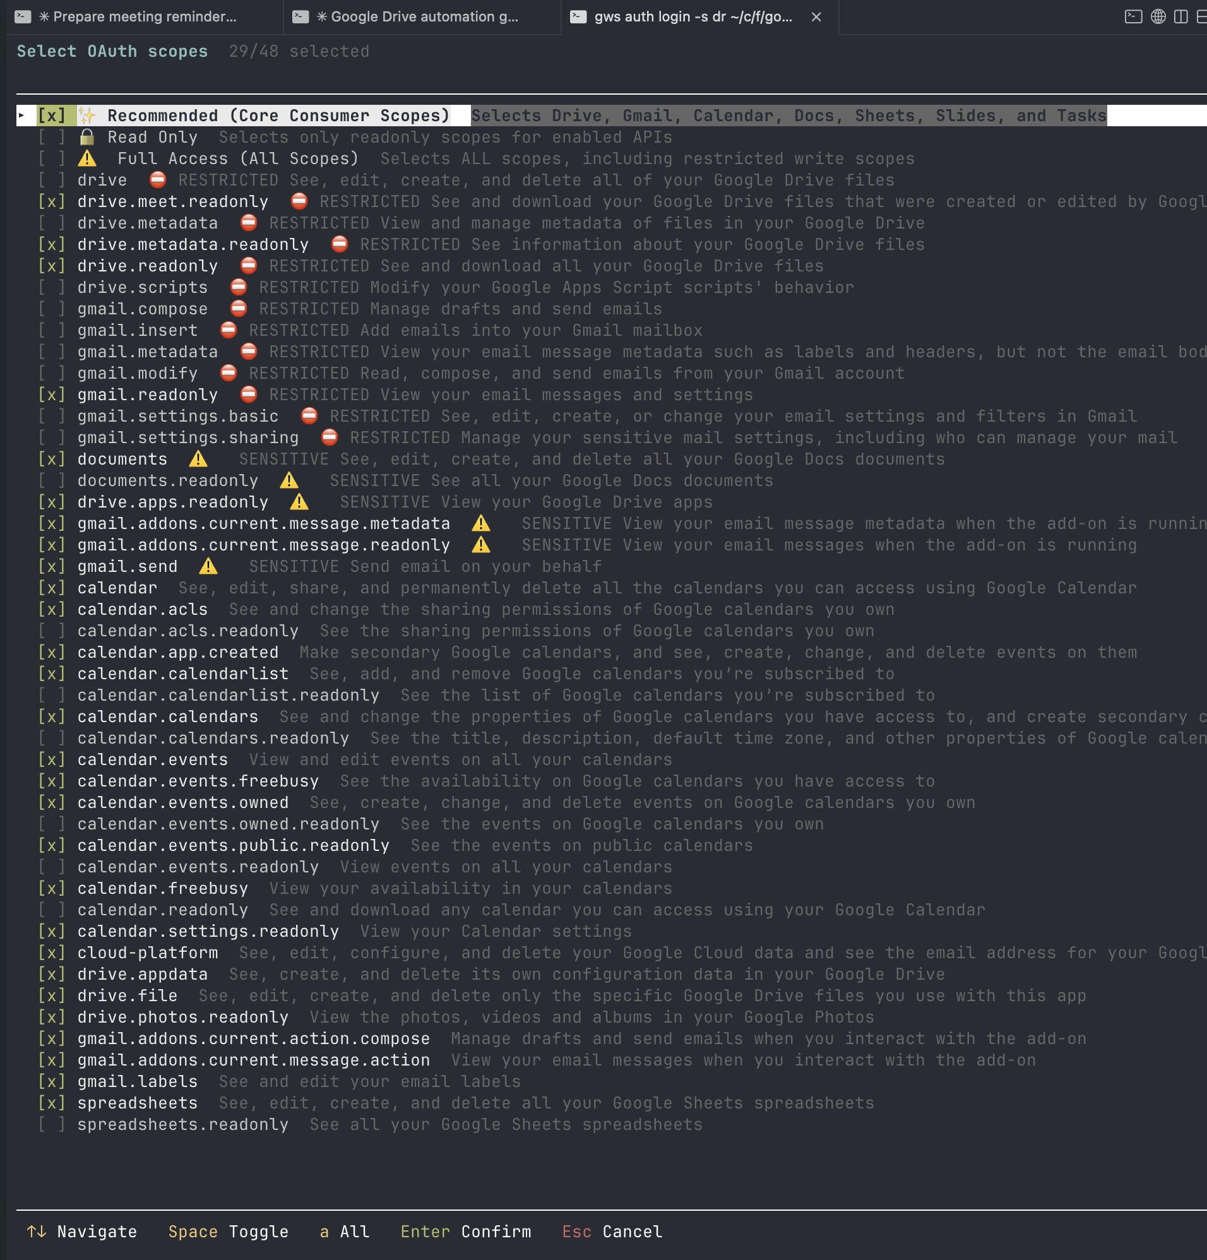Click Confirm in the footer bar
This screenshot has width=1207, height=1260.
496,1232
